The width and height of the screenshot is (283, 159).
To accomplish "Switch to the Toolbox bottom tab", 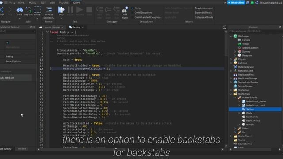I will [22, 149].
